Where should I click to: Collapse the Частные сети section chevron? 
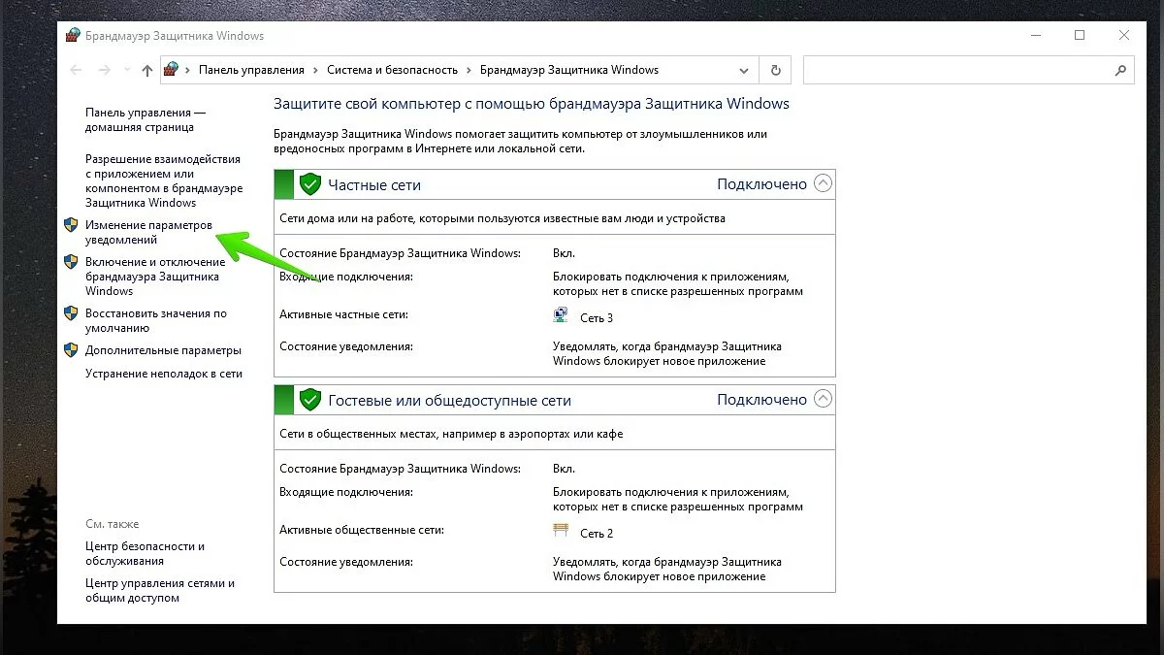[824, 182]
